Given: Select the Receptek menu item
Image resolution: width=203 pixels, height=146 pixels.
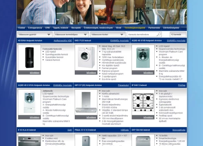Looking at the screenshot, I should tap(76, 28).
